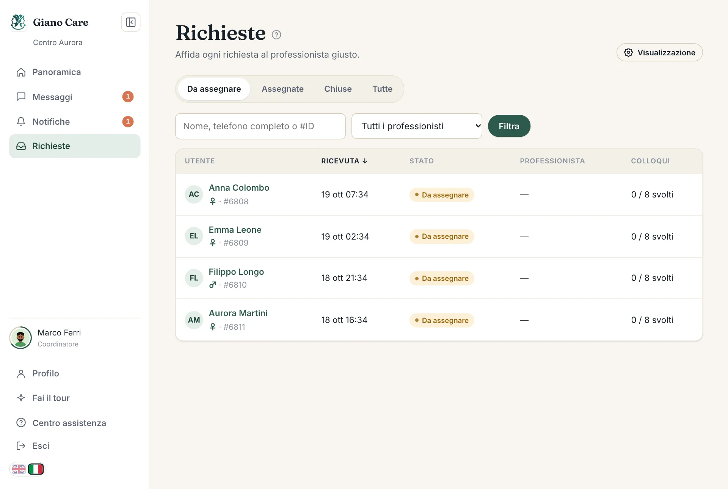Go to Notifiche in sidebar

(x=75, y=122)
